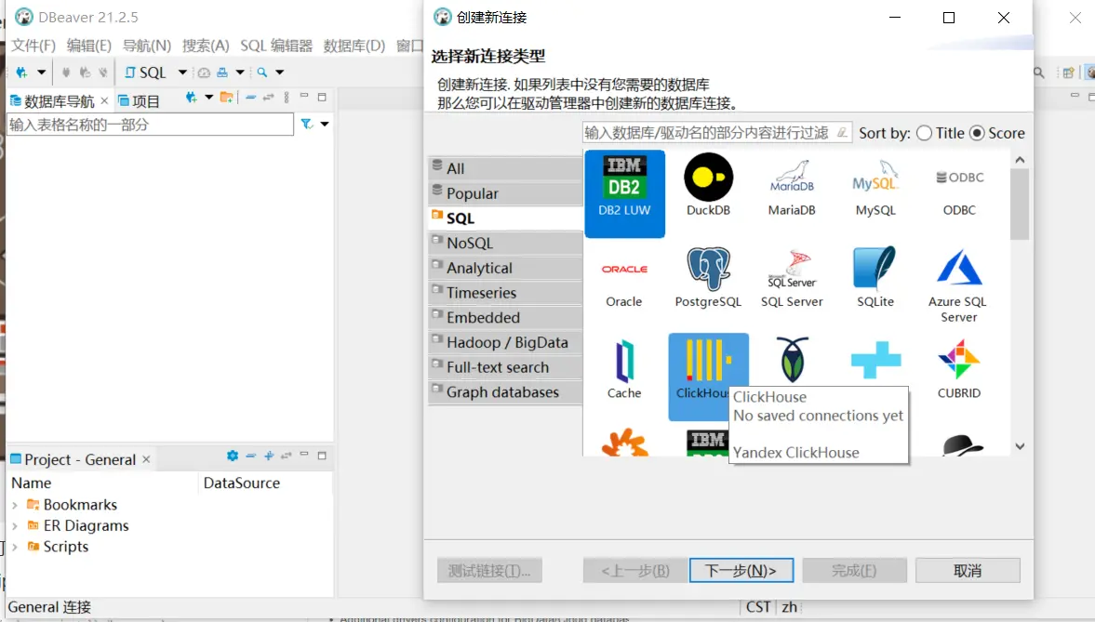Select the Analytical category
Screen dimensions: 1095x622
pyautogui.click(x=505, y=268)
